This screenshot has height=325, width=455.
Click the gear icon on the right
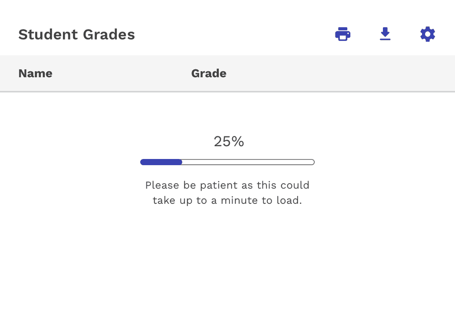pos(427,33)
